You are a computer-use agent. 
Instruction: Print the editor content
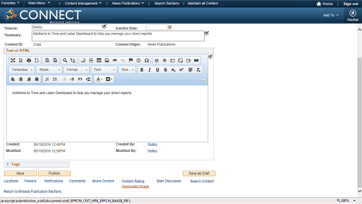click(29, 61)
